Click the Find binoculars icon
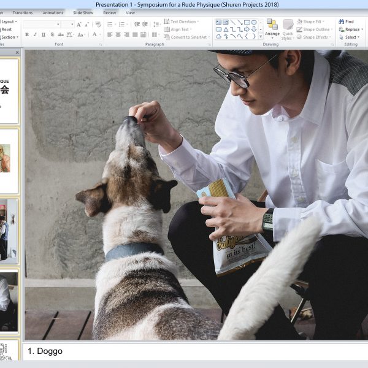Screen dimensions: 368x368 coord(340,21)
